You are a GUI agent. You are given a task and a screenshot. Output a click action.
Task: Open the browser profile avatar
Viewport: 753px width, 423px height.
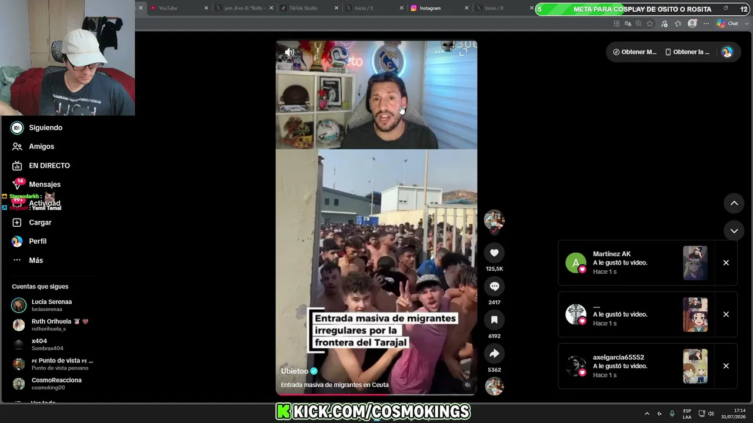tap(692, 23)
